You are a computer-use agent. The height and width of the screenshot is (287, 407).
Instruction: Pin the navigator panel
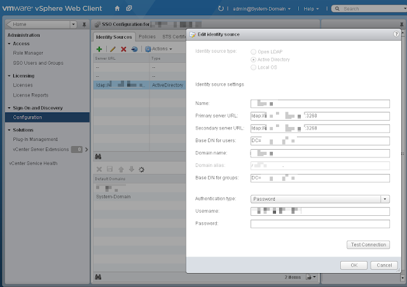(84, 24)
